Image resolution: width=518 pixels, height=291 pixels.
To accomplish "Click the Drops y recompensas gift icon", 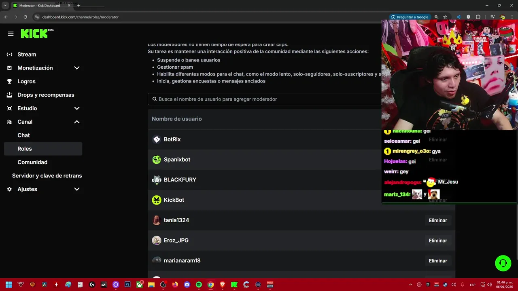I will point(9,95).
